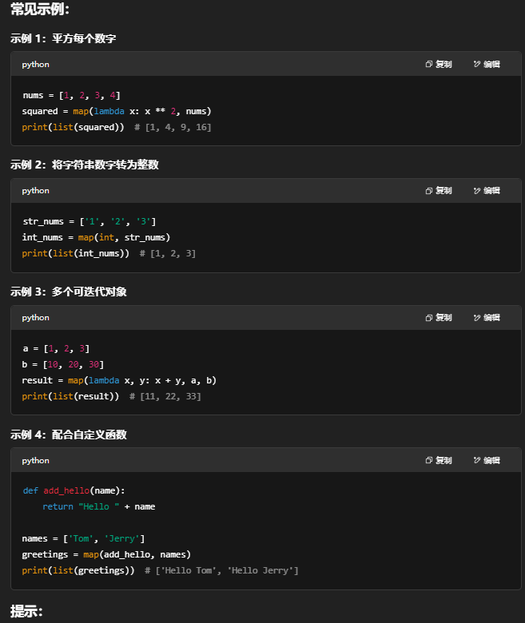525x623 pixels.
Task: Edit the str_nums conversion code block
Action: pos(487,191)
